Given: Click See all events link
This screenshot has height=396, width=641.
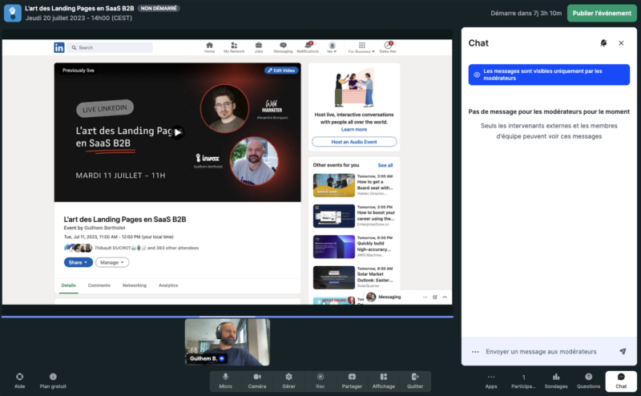Looking at the screenshot, I should [x=385, y=165].
